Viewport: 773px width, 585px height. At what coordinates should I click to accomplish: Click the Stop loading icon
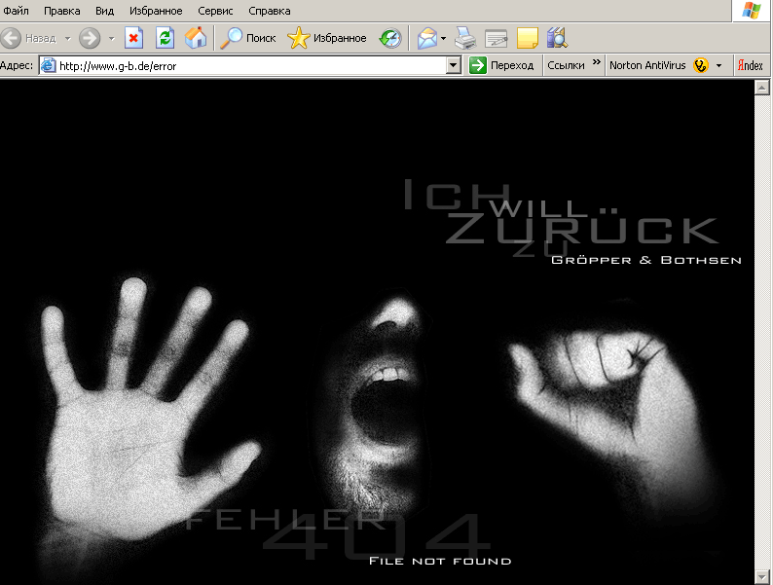(x=134, y=38)
